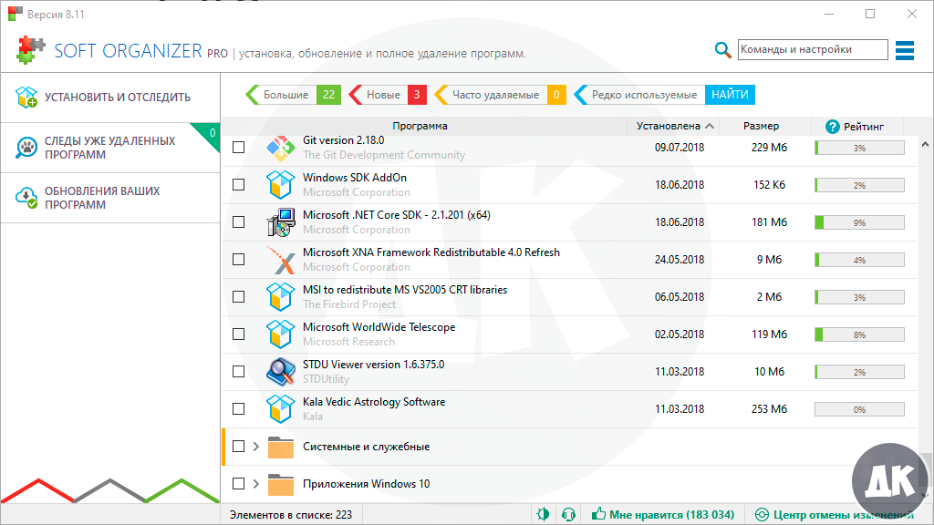Sort by the Установлена column header

click(674, 126)
